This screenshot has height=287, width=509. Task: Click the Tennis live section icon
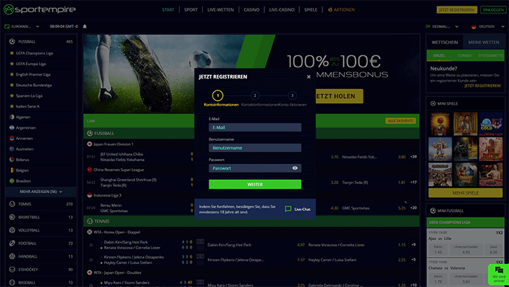(90, 221)
